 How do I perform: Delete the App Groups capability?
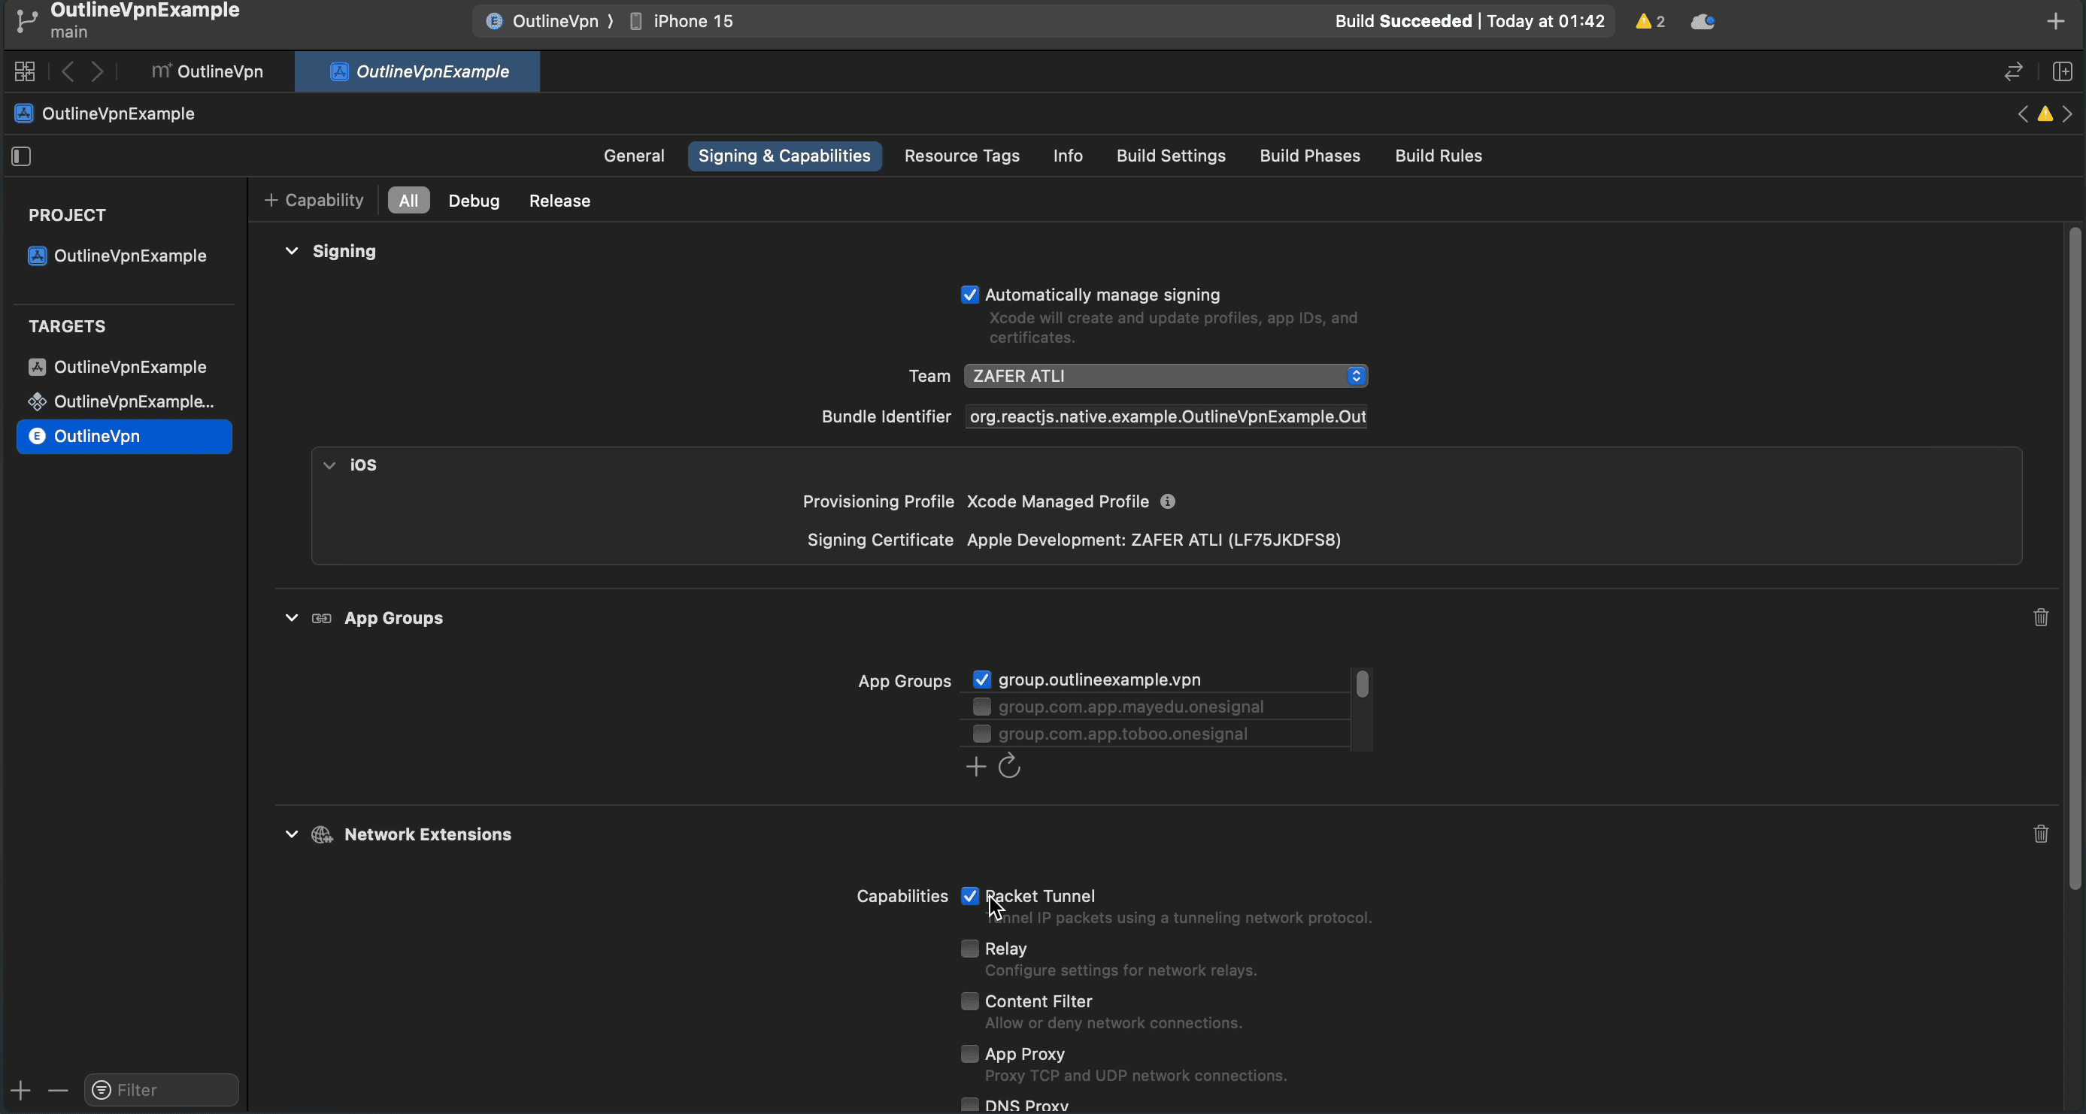click(x=2040, y=617)
